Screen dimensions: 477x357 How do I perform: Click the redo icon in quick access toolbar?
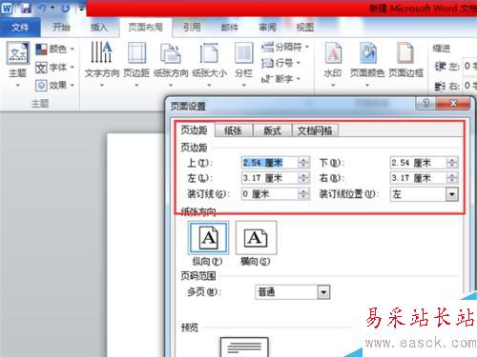[65, 9]
